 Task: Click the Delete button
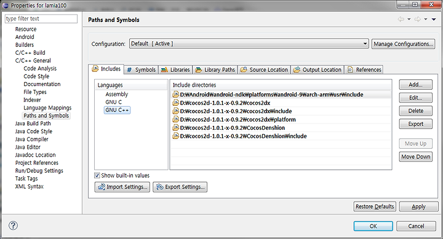tap(415, 111)
